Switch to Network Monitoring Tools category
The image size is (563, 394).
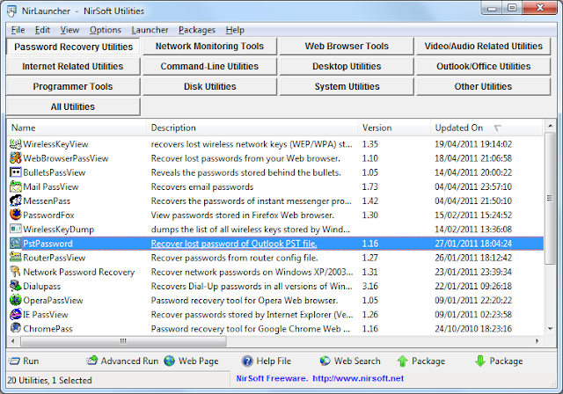click(209, 47)
